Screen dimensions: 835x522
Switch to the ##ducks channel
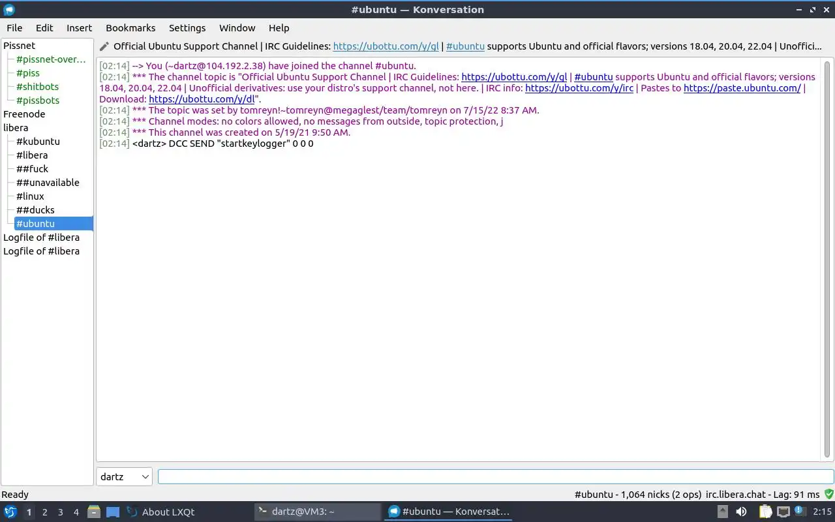point(35,210)
